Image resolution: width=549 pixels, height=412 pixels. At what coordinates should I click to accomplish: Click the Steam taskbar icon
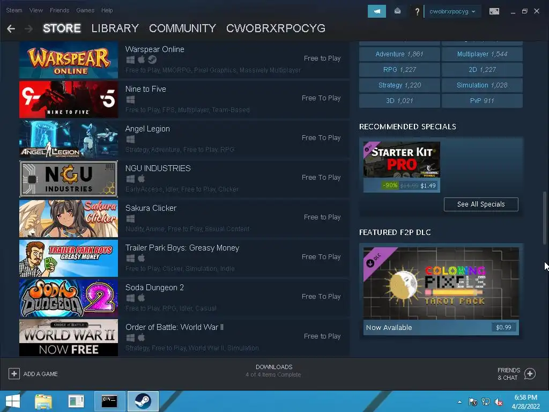pyautogui.click(x=143, y=401)
